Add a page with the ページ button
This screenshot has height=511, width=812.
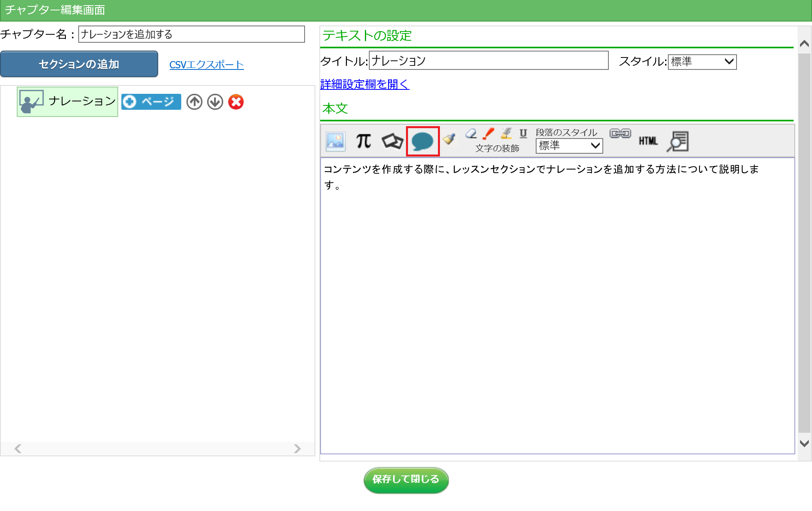point(151,102)
